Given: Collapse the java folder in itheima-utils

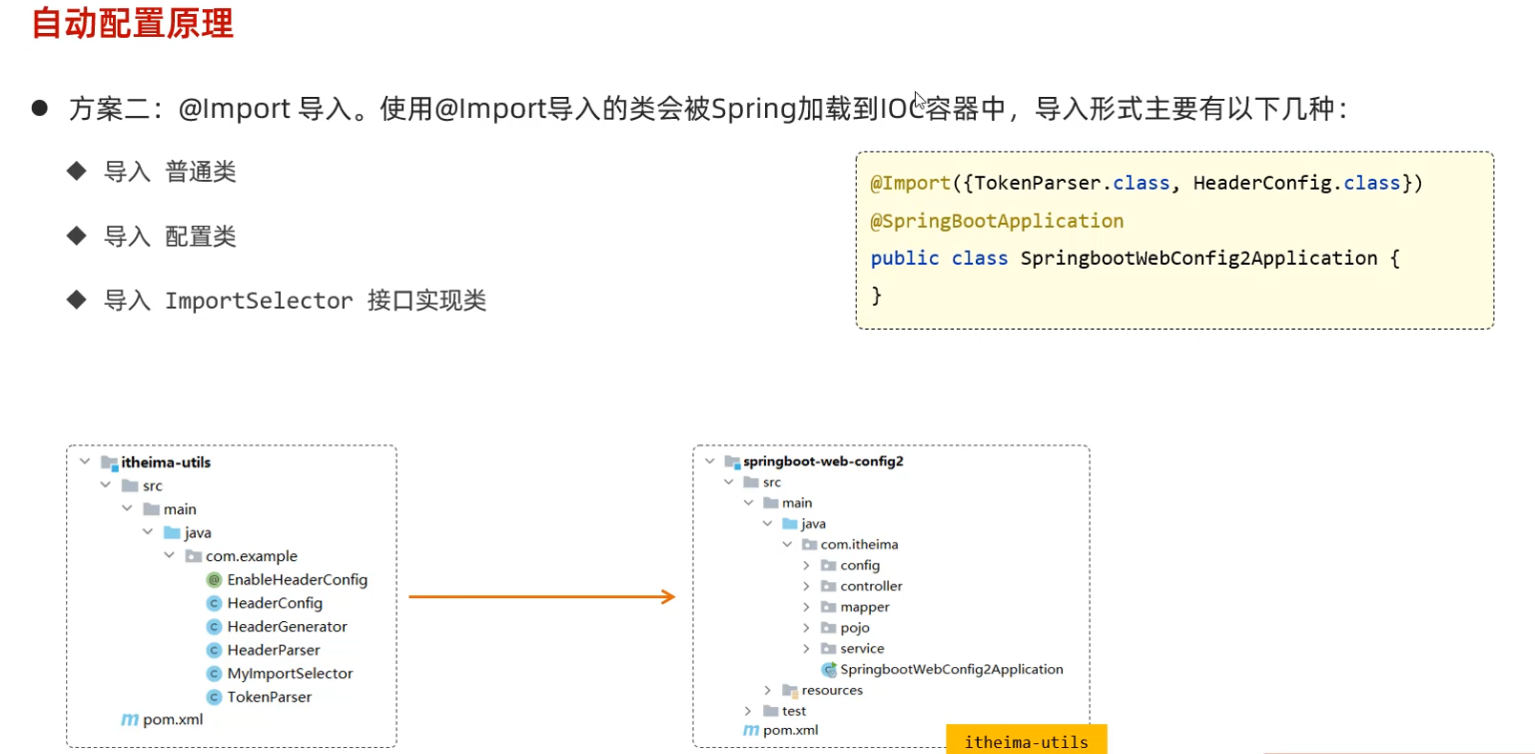Looking at the screenshot, I should point(148,532).
